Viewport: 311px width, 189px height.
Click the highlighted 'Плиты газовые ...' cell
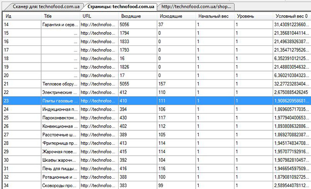60,101
